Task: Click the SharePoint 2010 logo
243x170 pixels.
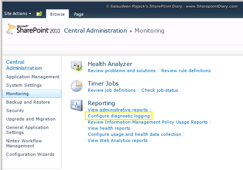Action: (33, 29)
